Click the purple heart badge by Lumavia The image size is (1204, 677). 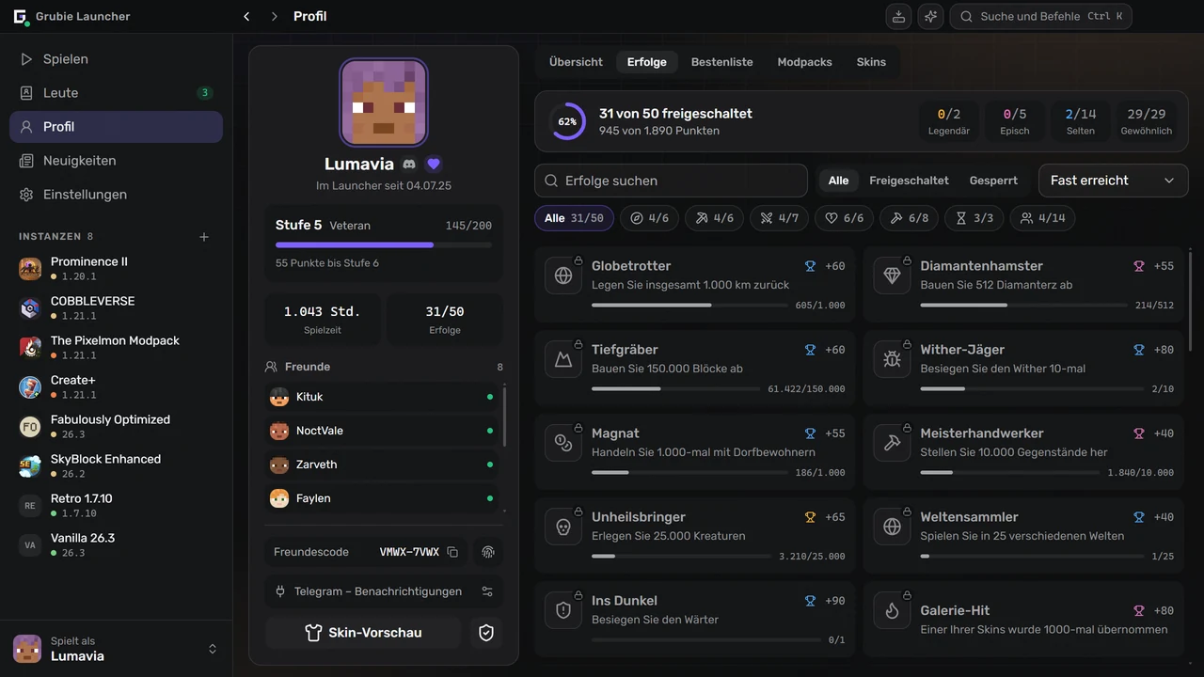pos(434,164)
